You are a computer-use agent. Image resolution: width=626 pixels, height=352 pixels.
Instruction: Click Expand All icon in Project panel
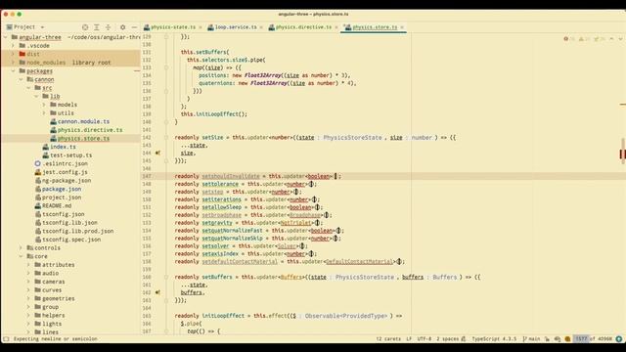(x=97, y=27)
